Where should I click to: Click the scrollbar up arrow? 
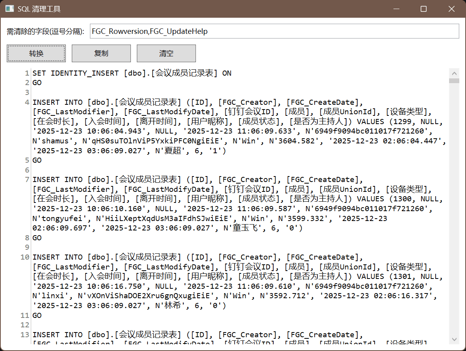(454, 73)
